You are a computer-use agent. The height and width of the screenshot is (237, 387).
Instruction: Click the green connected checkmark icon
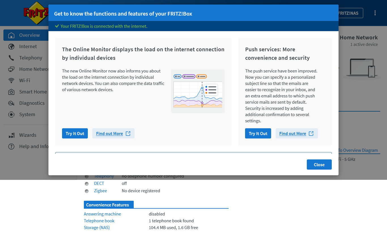click(x=57, y=26)
